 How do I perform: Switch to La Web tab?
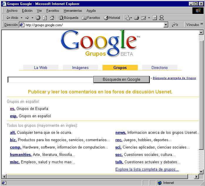[x=41, y=68]
